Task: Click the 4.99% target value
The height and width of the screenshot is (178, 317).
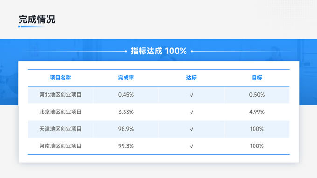Action: (x=257, y=112)
